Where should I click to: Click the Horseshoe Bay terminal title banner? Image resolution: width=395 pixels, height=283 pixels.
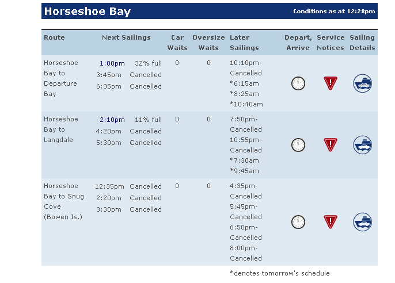point(210,11)
